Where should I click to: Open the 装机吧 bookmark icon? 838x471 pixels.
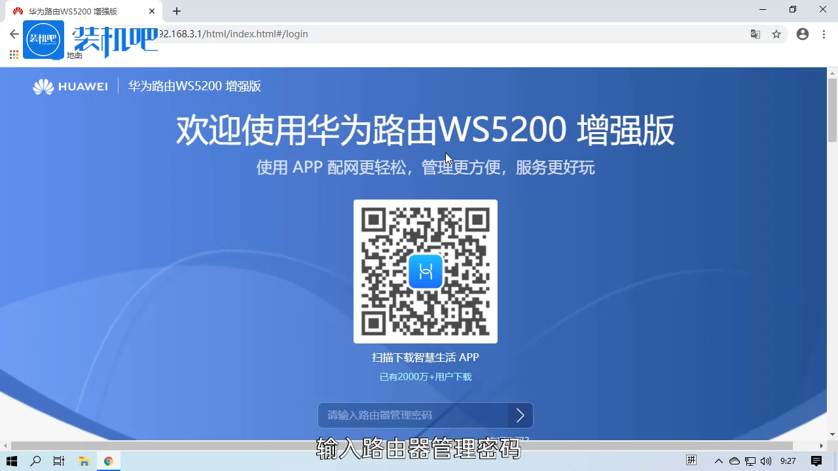[x=43, y=39]
